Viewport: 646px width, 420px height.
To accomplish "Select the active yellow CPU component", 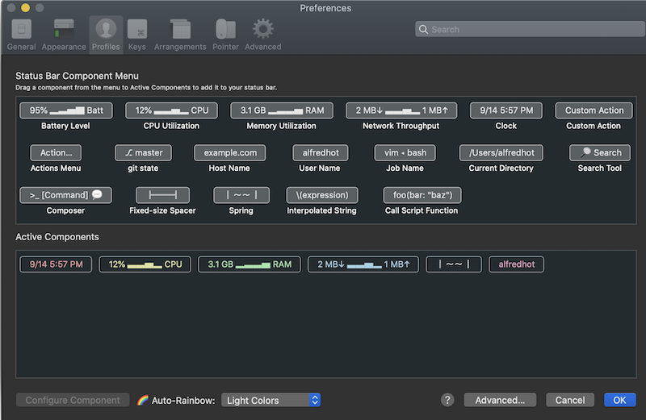I will pos(145,264).
